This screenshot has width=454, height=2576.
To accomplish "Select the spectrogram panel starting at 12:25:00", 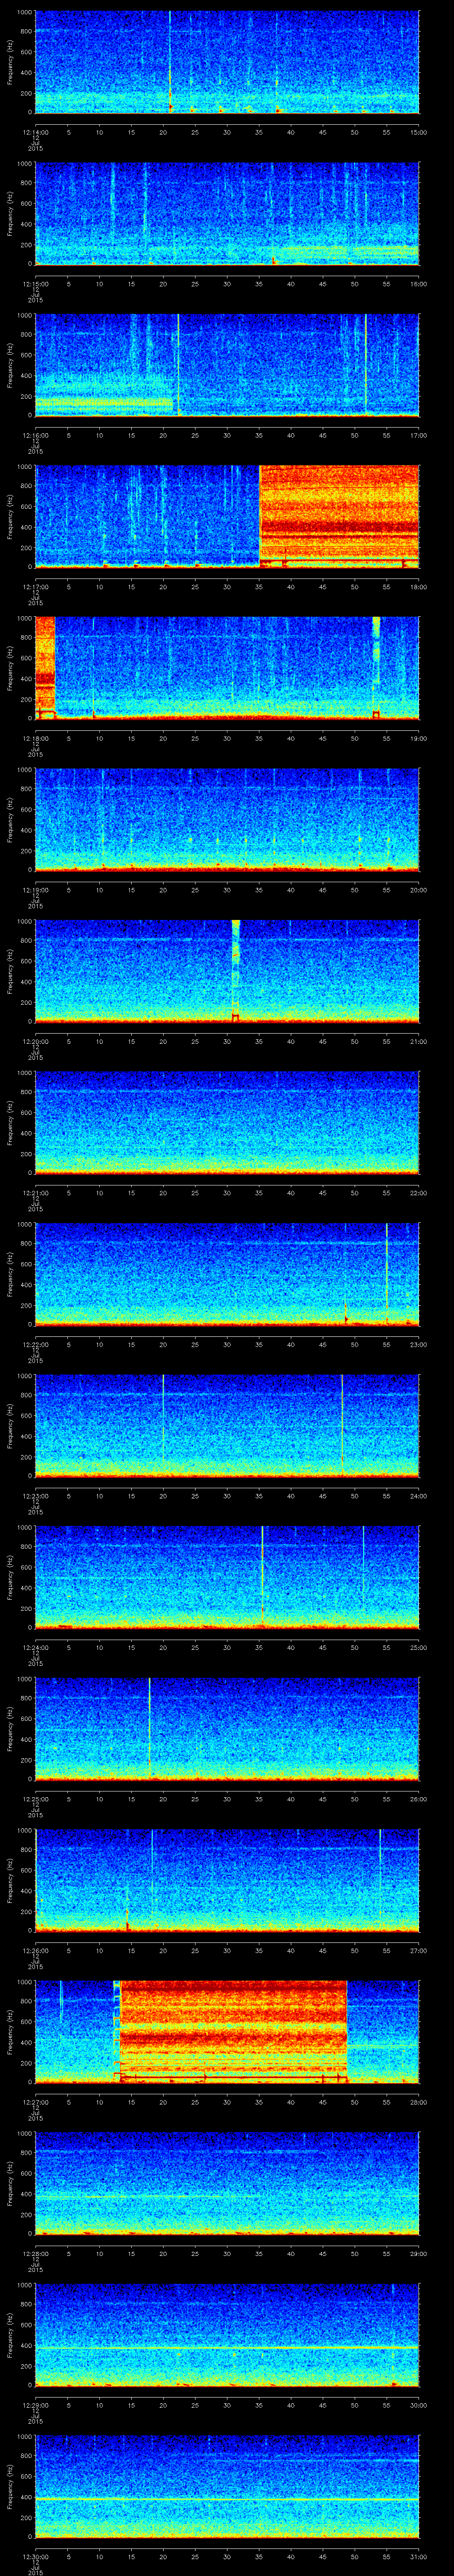I will click(227, 1728).
